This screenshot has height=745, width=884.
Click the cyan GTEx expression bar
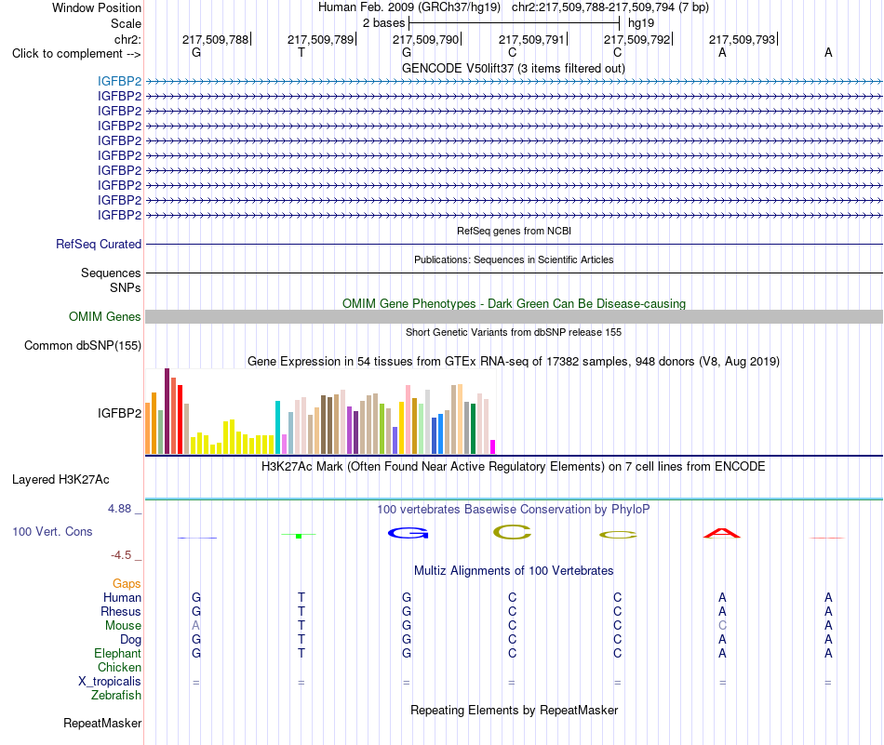277,428
